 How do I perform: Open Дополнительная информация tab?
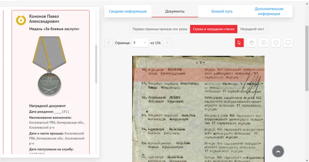[269, 11]
